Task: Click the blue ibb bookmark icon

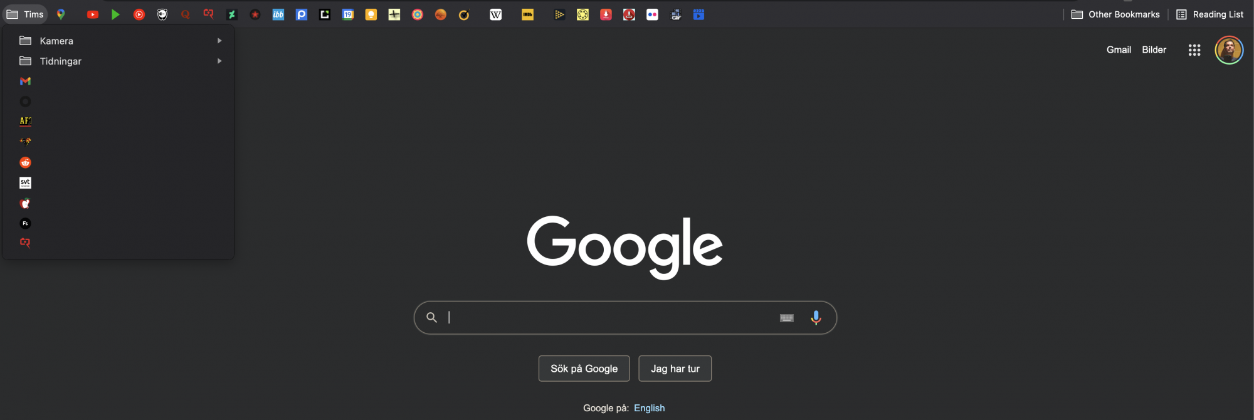Action: pyautogui.click(x=278, y=14)
